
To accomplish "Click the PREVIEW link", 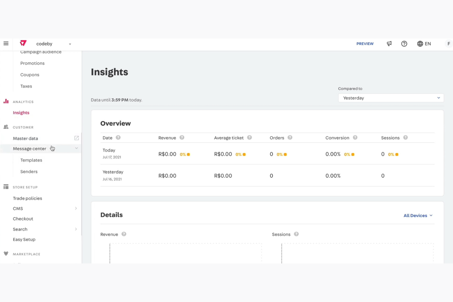I will tap(365, 44).
